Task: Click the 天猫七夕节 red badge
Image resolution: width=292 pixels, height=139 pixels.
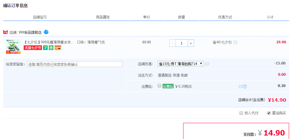Action: (33, 48)
